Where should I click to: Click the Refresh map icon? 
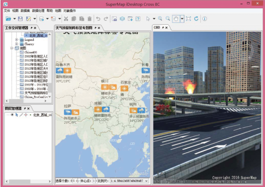[196, 19]
